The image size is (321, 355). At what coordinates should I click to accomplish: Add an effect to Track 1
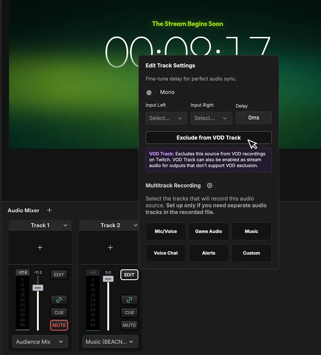pyautogui.click(x=40, y=248)
